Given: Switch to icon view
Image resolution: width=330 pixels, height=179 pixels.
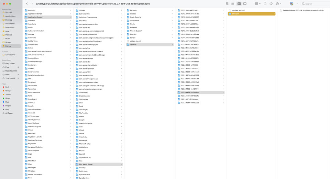Looking at the screenshot, I should (x=227, y=3).
